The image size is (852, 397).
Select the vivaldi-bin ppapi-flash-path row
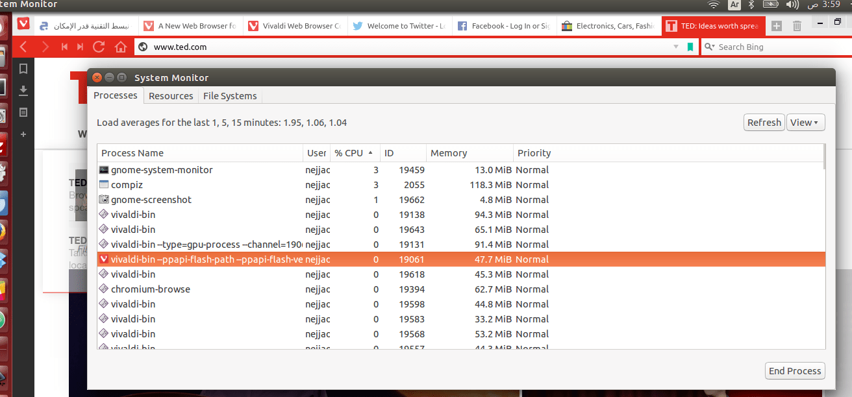coord(460,259)
